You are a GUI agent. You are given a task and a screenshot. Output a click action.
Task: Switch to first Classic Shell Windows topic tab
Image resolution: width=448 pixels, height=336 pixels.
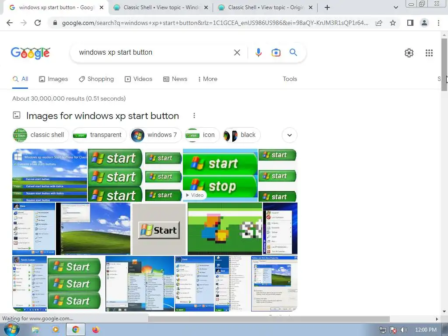point(161,7)
